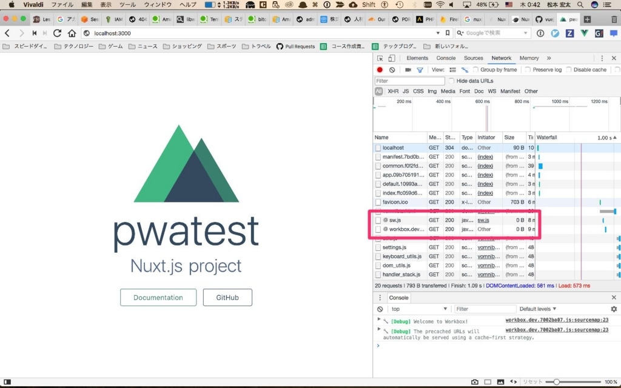Click the blue chat extension icon in toolbar

pyautogui.click(x=614, y=33)
